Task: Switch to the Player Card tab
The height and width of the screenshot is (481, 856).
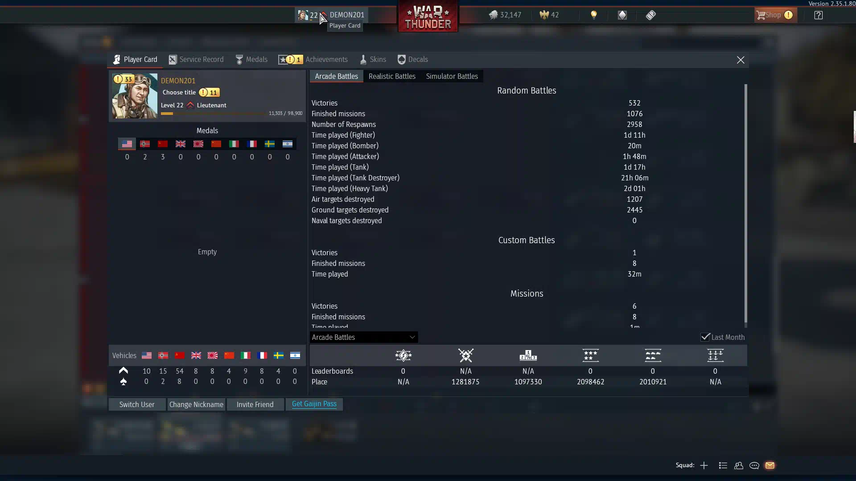Action: [x=135, y=59]
